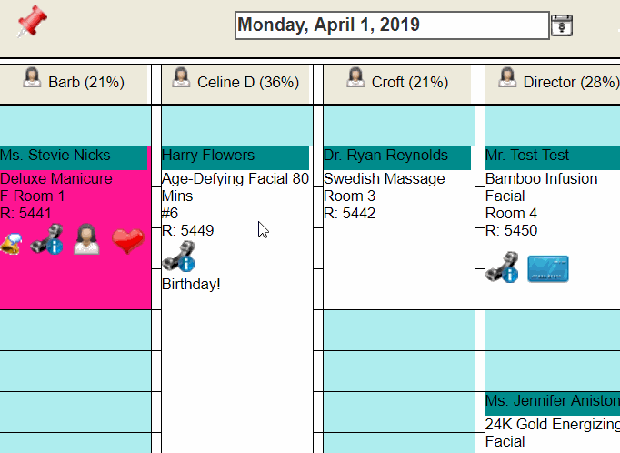The width and height of the screenshot is (620, 453).
Task: Click the red pushpin icon
Action: (32, 22)
